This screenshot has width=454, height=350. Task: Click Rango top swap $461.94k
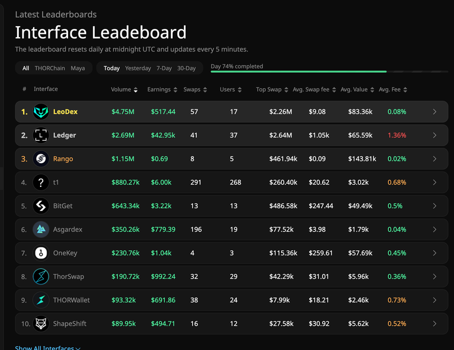pos(283,158)
